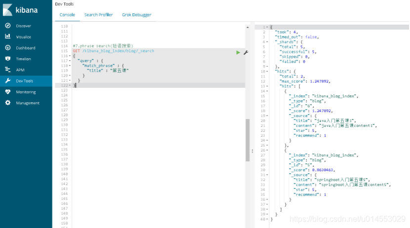Switch to the Grok Debugger tab
Screen dimensions: 410x228
(136, 15)
